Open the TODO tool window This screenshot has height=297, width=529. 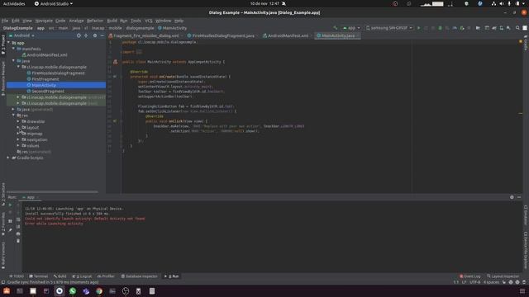pos(17,276)
